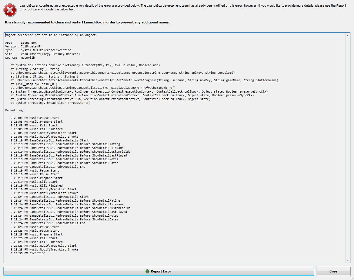The width and height of the screenshot is (354, 280).
Task: Click the 'App: LaunchBox' line
Action: click(x=21, y=43)
